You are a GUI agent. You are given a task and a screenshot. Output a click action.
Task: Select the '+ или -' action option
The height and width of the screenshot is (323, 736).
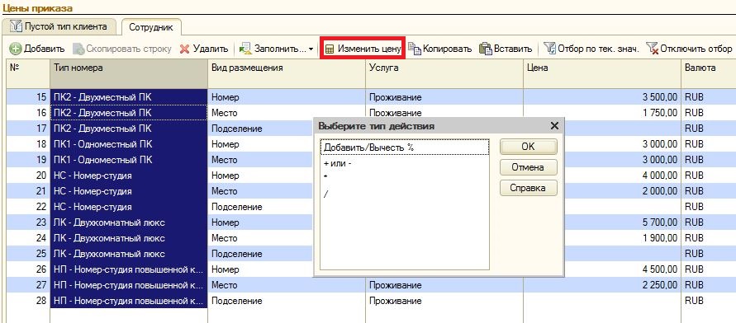405,164
